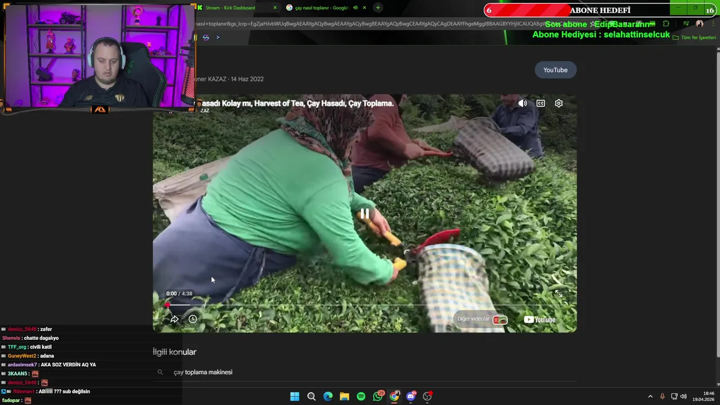Open Windows taskbar Search
The width and height of the screenshot is (720, 405).
click(311, 397)
